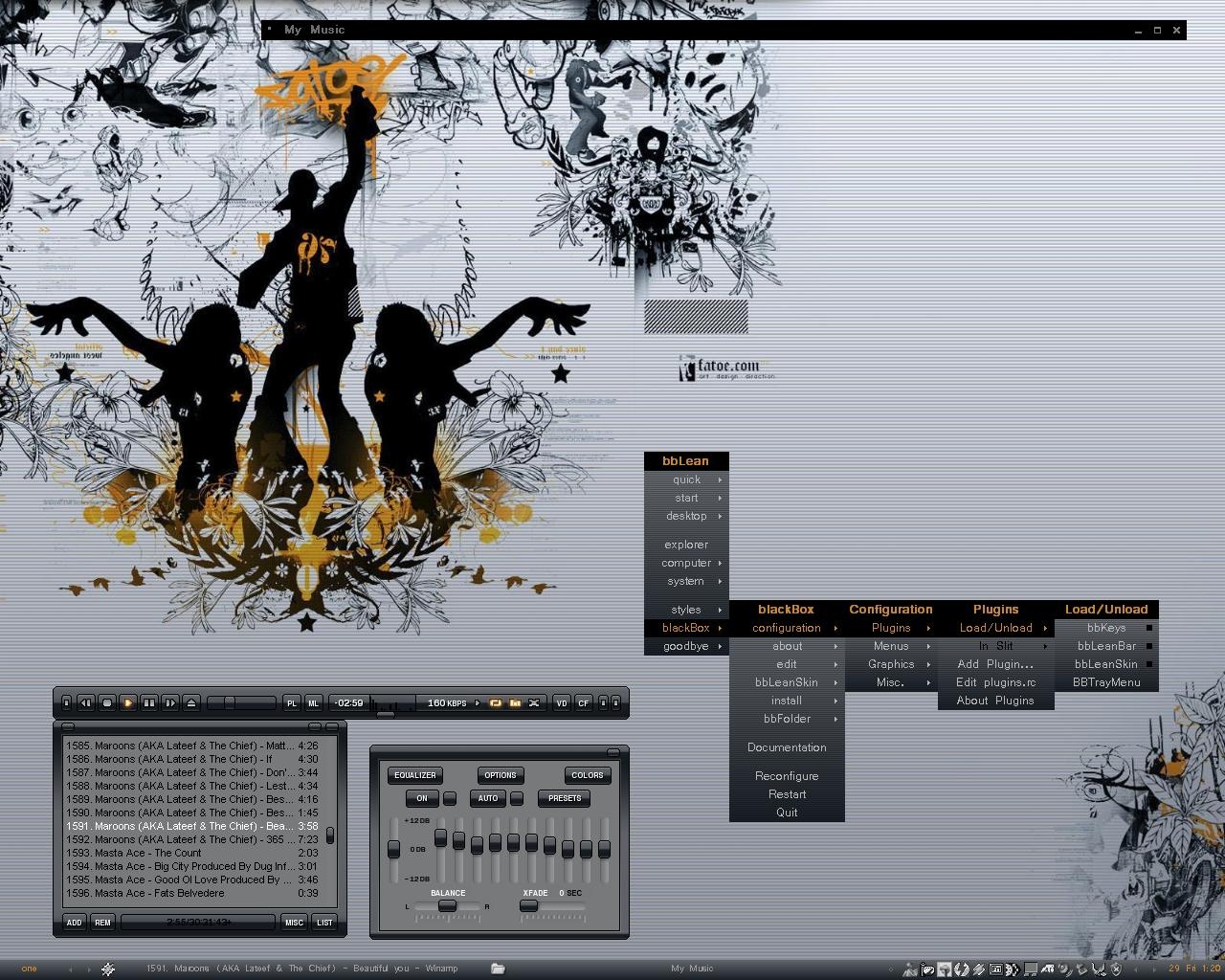The width and height of the screenshot is (1225, 980).
Task: Click the CF config button in Winamp
Action: click(x=583, y=703)
